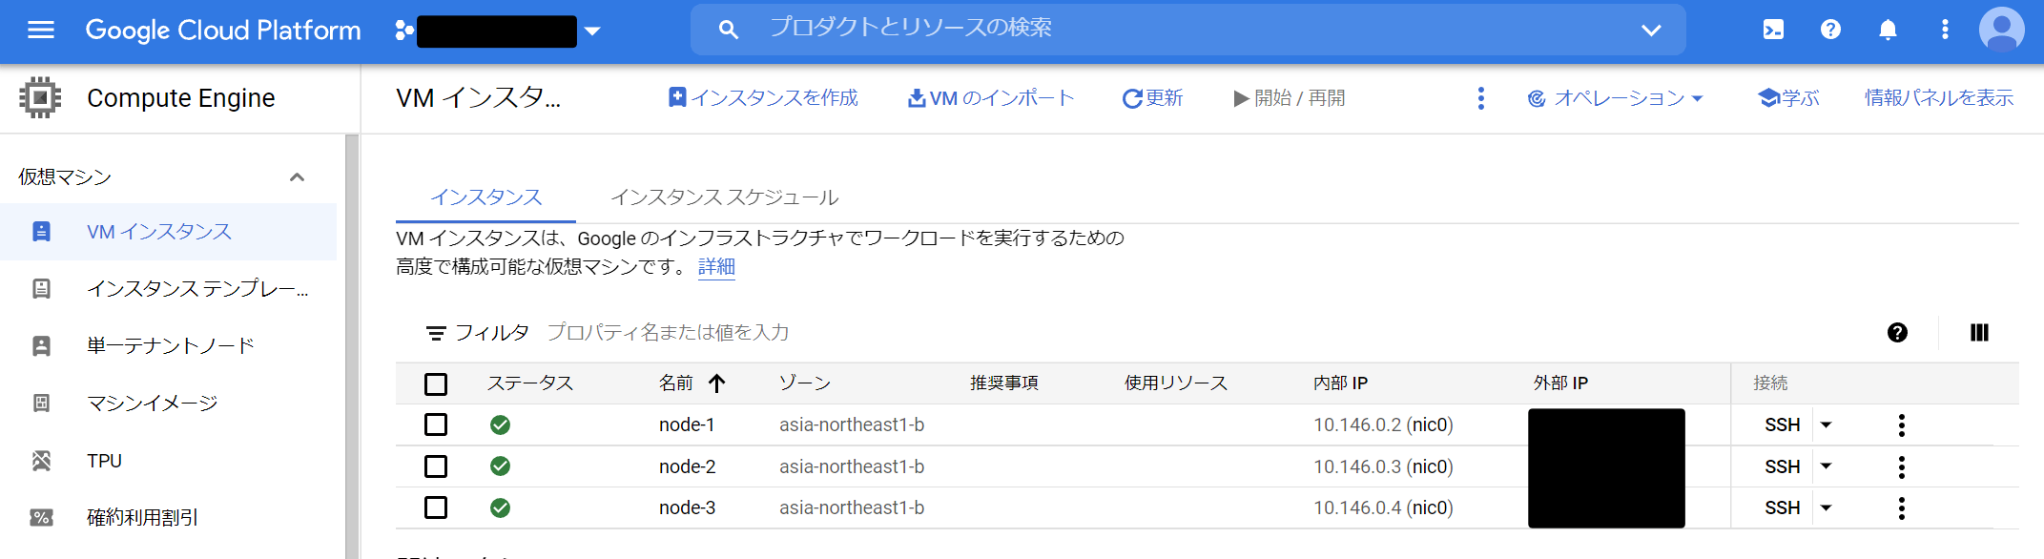Click the フィルタ filter icon
This screenshot has width=2044, height=559.
pos(436,333)
